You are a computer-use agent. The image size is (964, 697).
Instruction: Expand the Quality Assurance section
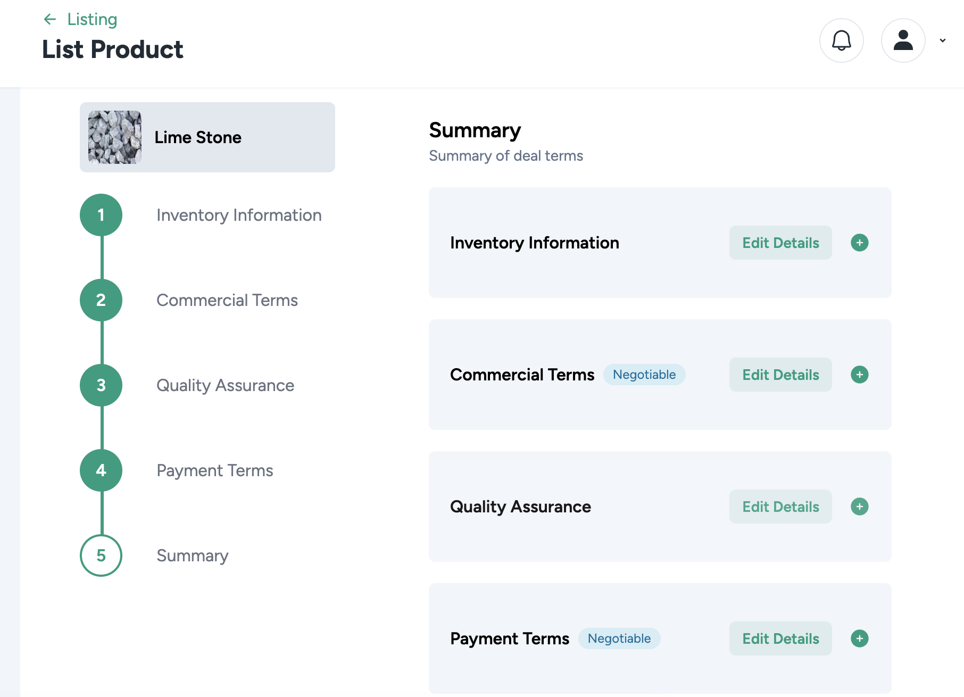click(859, 507)
